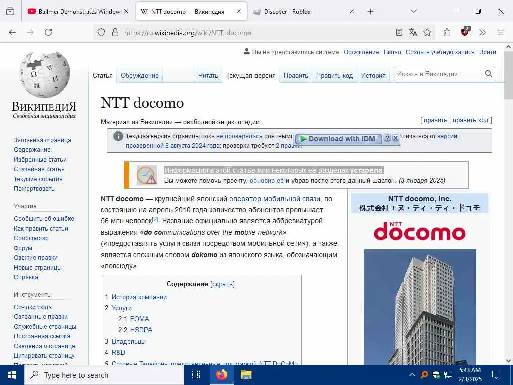Image resolution: width=513 pixels, height=385 pixels.
Task: Click the обновив её link
Action: click(267, 180)
